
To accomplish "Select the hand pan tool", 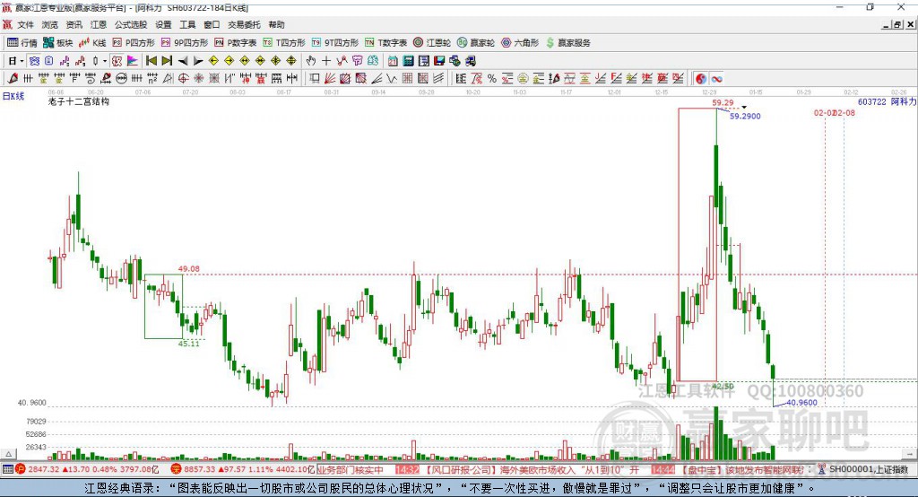I will [x=311, y=61].
